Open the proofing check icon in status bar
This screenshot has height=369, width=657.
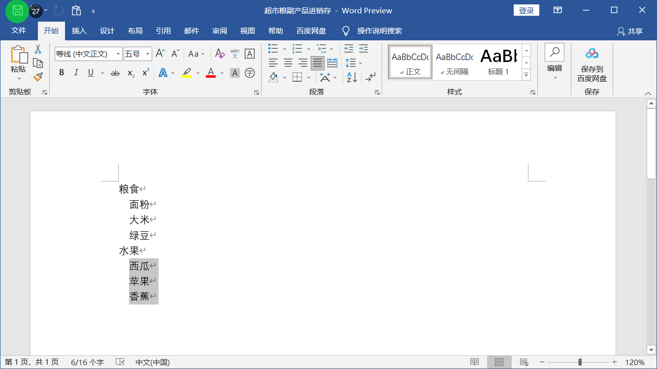point(120,362)
